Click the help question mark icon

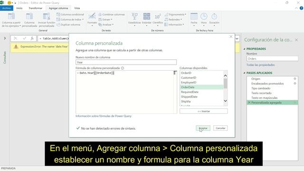(x=301, y=8)
